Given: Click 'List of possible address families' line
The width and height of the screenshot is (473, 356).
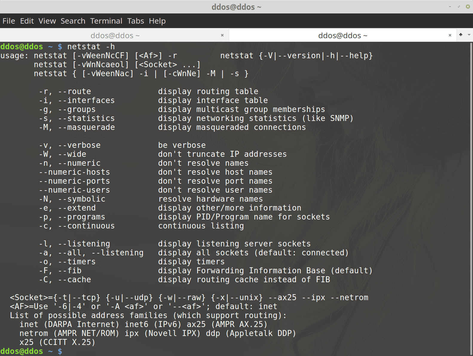Looking at the screenshot, I should point(149,315).
